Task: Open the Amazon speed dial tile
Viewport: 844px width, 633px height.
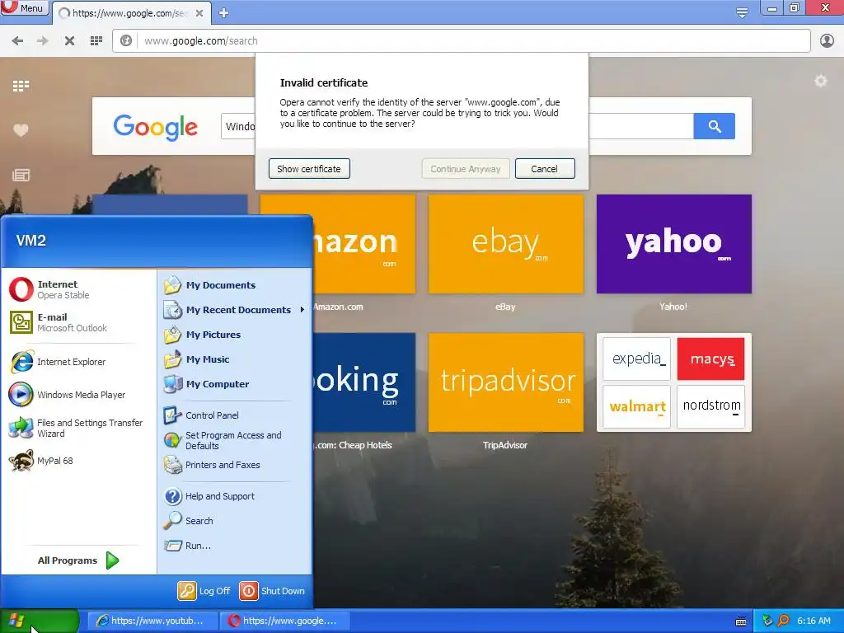Action: pyautogui.click(x=364, y=244)
